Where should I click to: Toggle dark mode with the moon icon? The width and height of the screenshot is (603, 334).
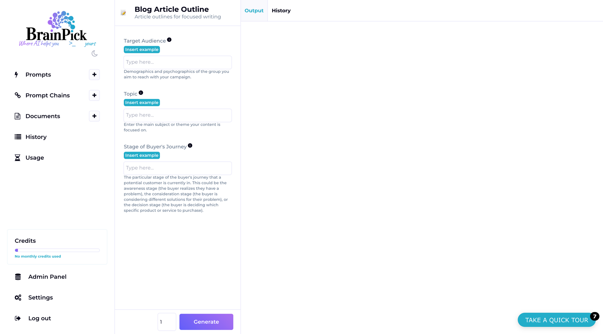95,54
